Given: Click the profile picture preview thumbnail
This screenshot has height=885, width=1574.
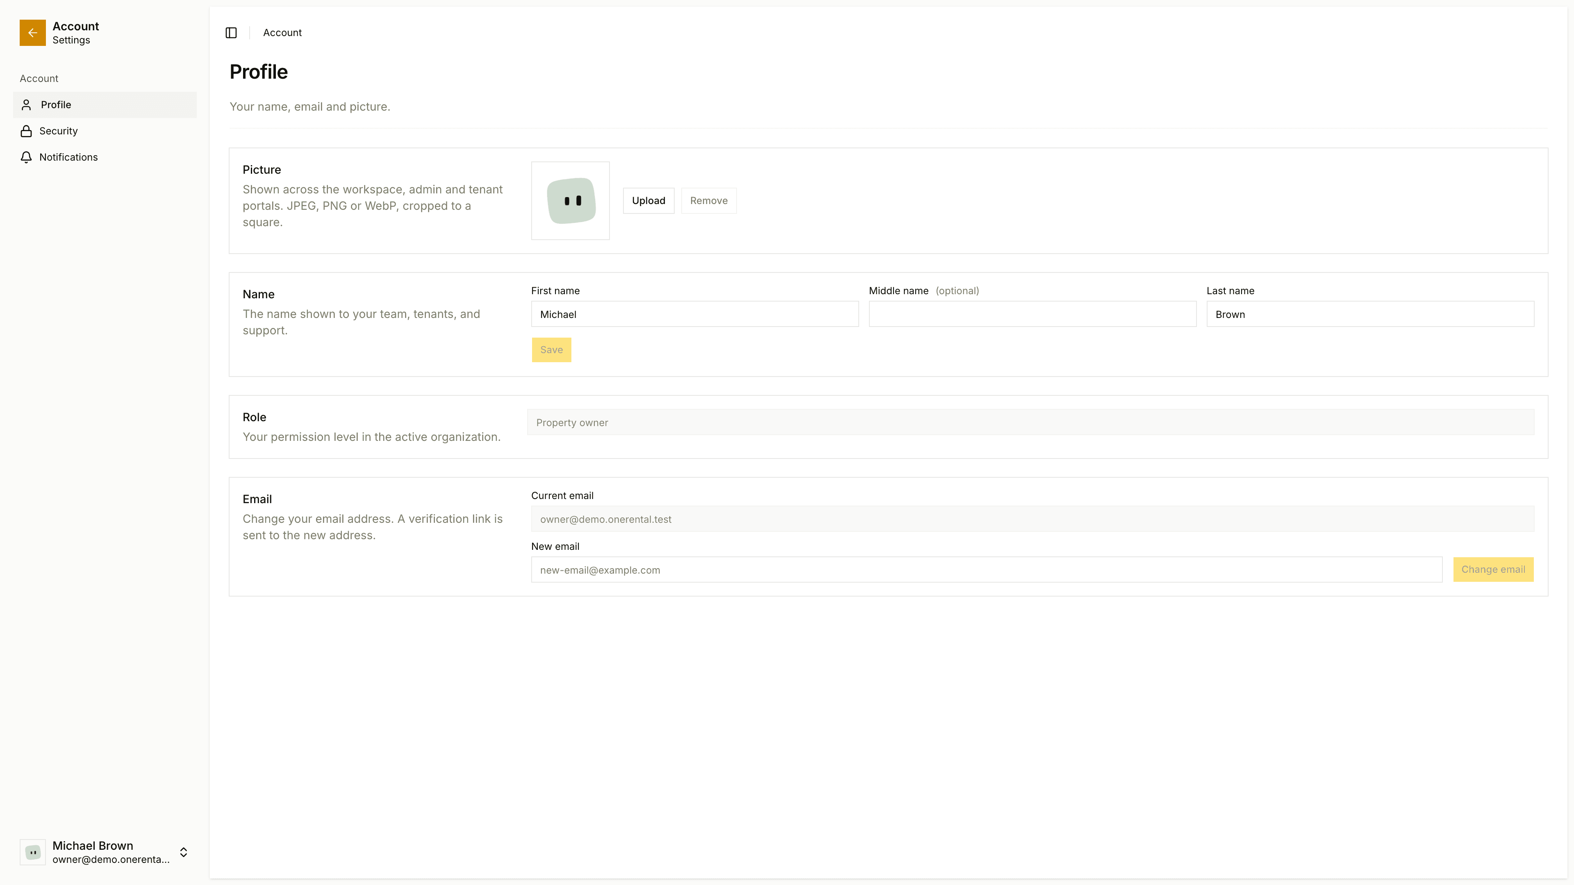Looking at the screenshot, I should 570,201.
